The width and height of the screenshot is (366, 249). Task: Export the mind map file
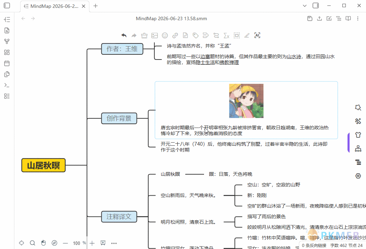tap(319, 18)
